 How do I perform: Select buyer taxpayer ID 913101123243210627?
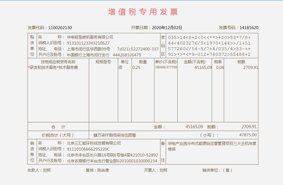click(x=88, y=43)
